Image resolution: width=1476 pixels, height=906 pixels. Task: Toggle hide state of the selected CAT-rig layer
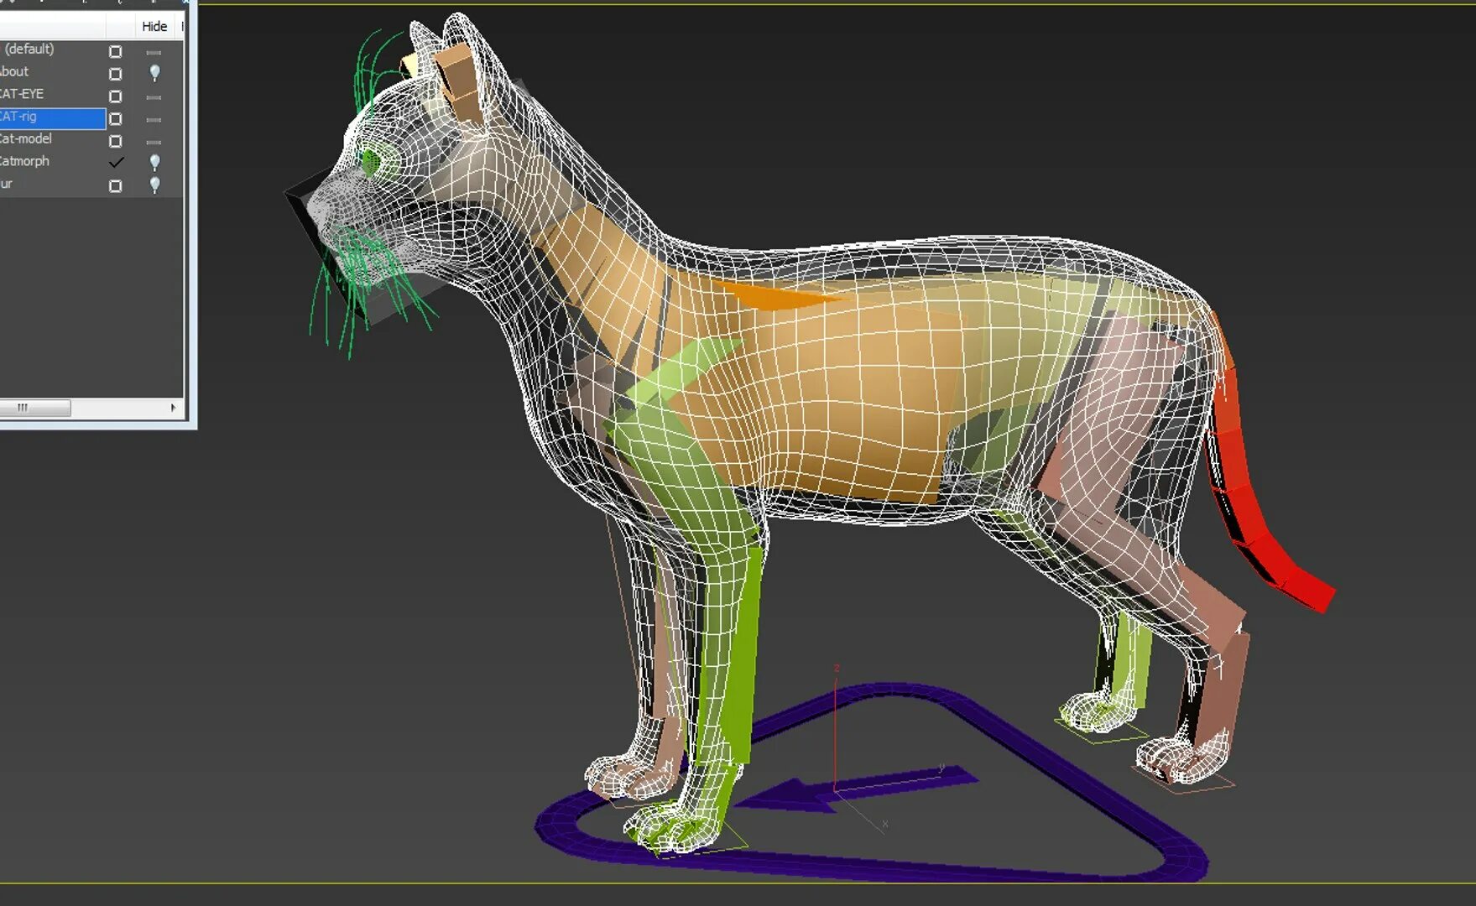154,119
